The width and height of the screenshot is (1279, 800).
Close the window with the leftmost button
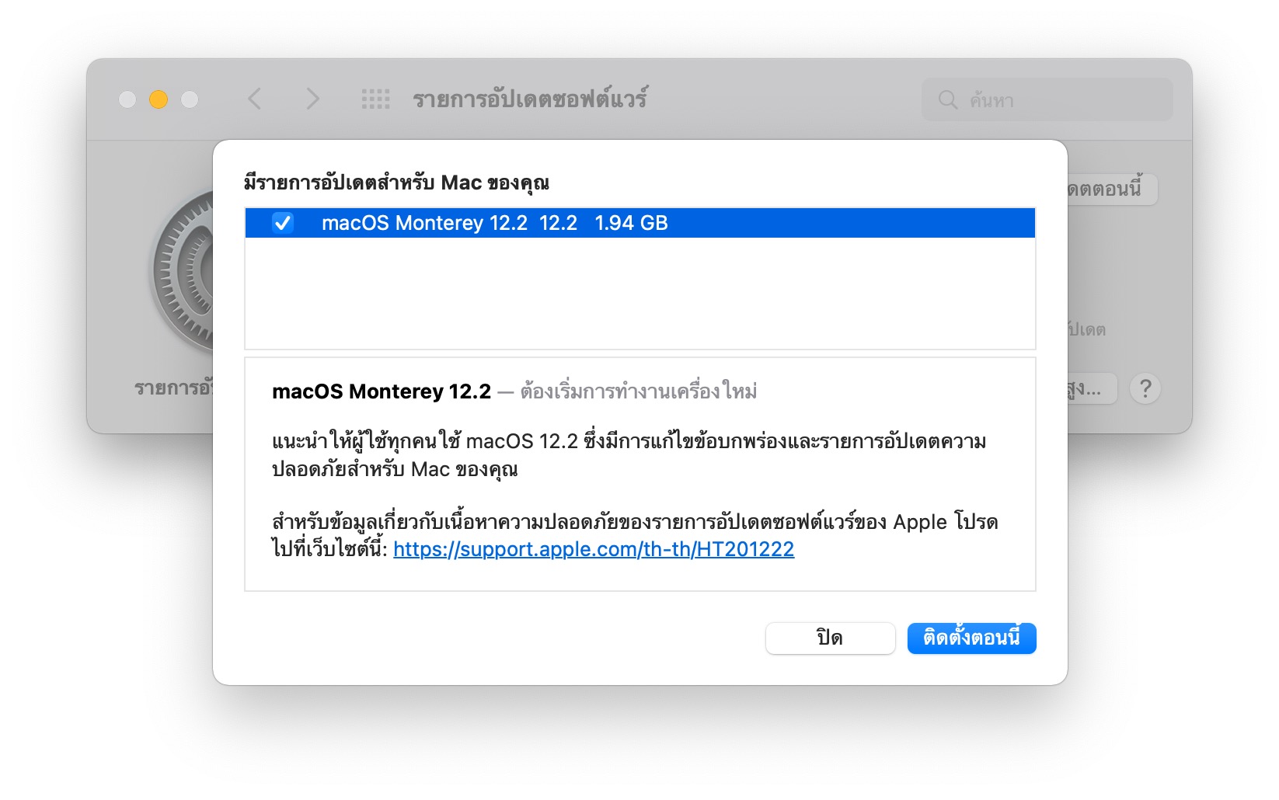(x=127, y=99)
